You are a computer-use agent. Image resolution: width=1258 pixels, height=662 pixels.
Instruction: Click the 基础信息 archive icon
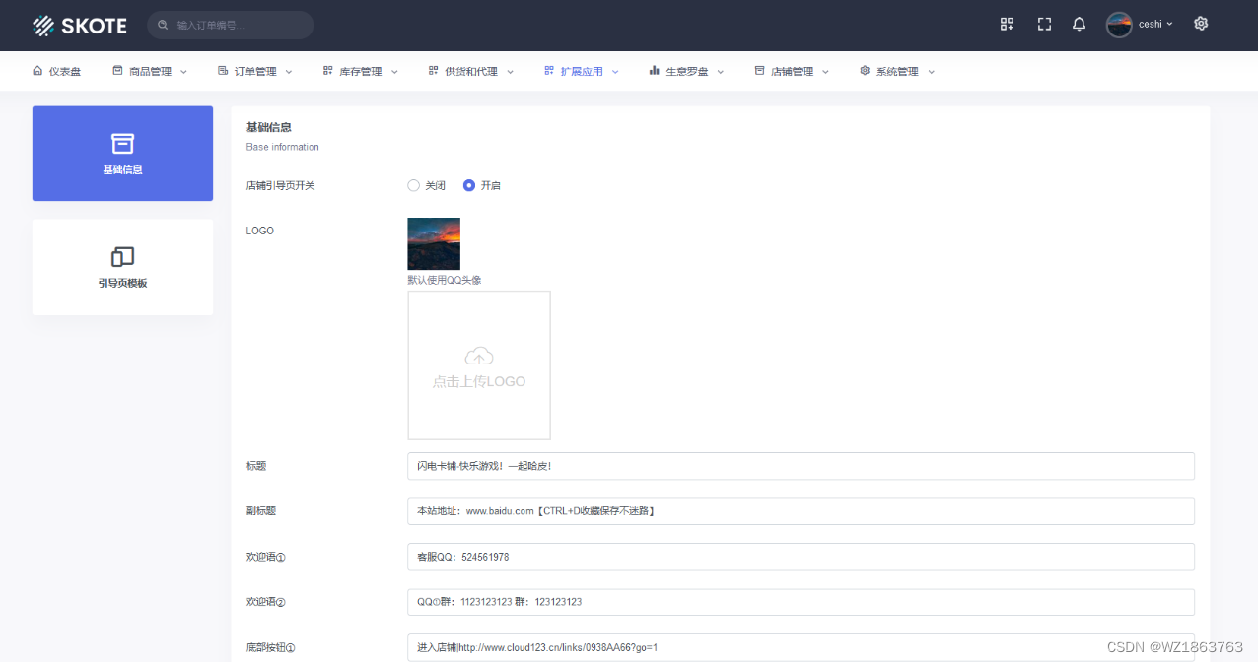coord(122,144)
